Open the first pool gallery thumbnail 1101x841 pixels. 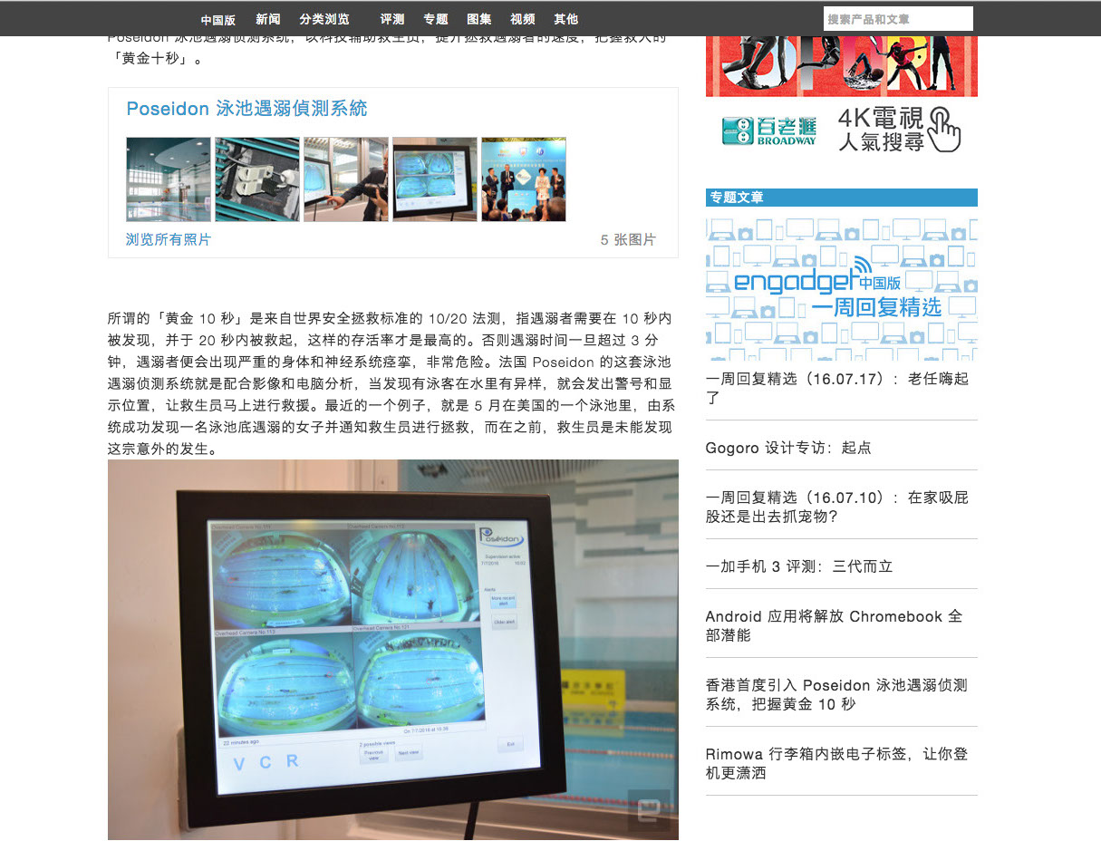point(169,179)
